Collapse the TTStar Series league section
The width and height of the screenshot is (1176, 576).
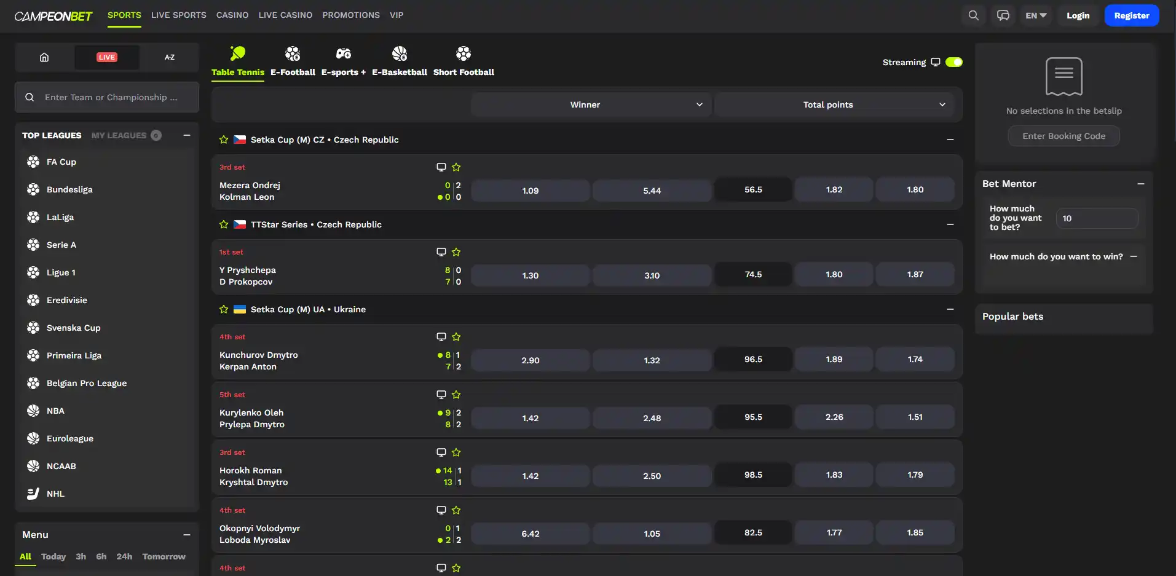point(950,224)
